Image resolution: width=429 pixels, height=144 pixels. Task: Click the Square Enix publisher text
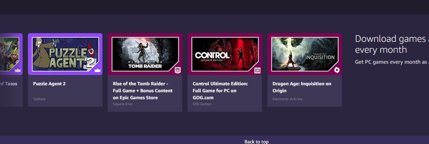tap(123, 104)
